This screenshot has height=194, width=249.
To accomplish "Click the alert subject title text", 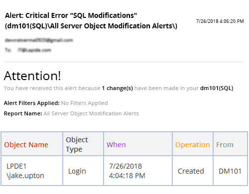I will click(x=91, y=21).
